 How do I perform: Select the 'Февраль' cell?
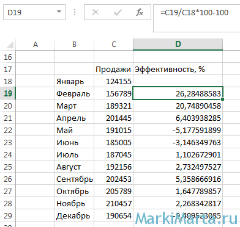click(74, 93)
